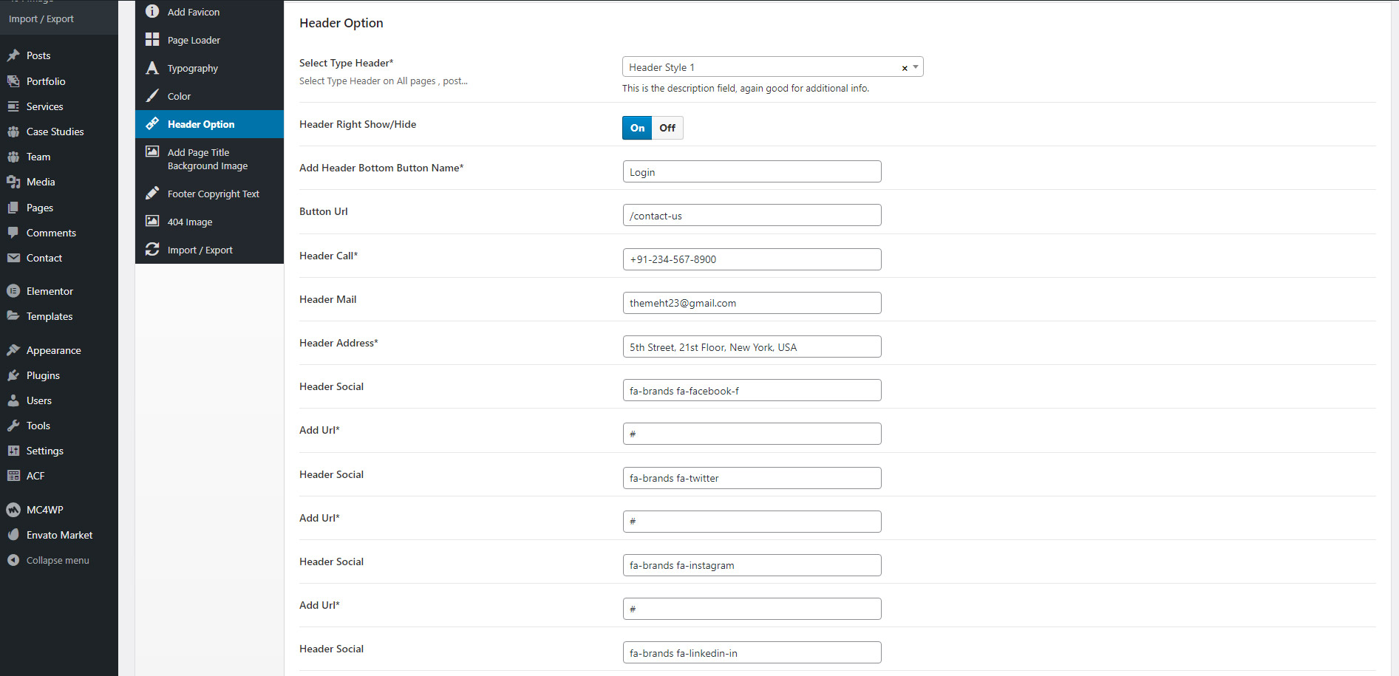Click Add Url field below facebook social

[x=752, y=434]
